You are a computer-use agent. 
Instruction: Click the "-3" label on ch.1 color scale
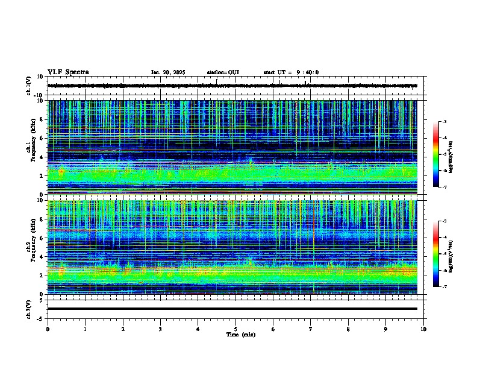tap(444, 121)
